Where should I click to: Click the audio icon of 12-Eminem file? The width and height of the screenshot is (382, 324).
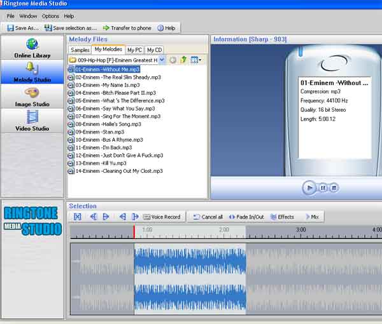tap(71, 155)
